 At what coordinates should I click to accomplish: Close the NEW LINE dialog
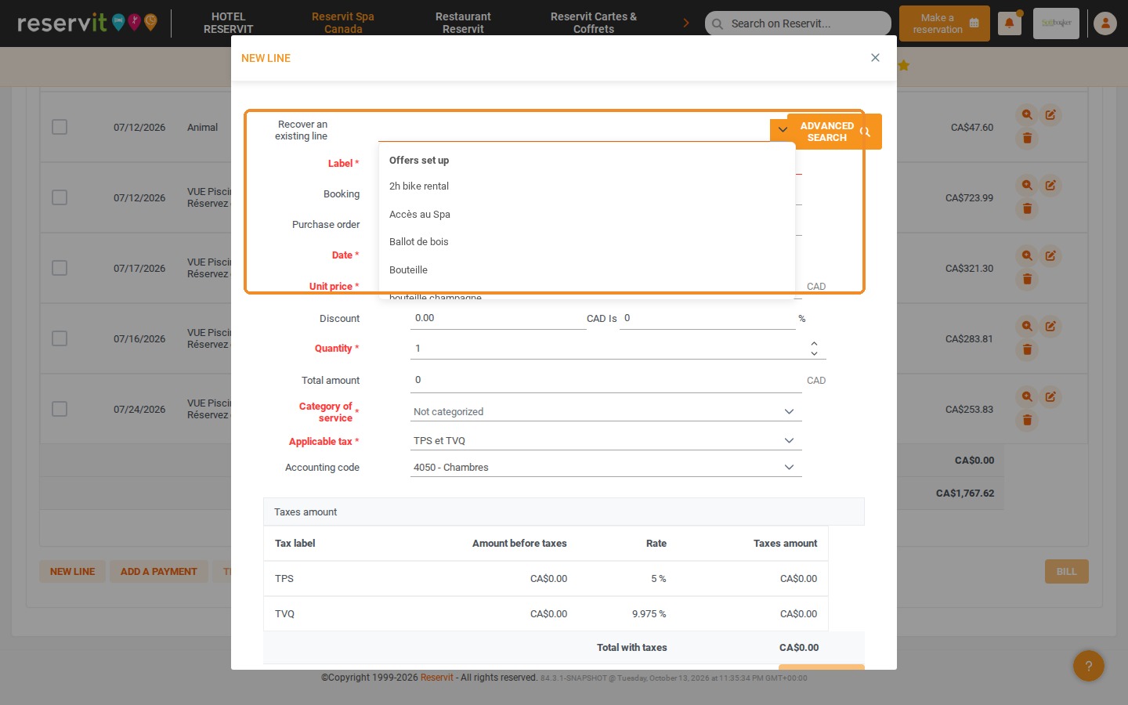point(875,58)
